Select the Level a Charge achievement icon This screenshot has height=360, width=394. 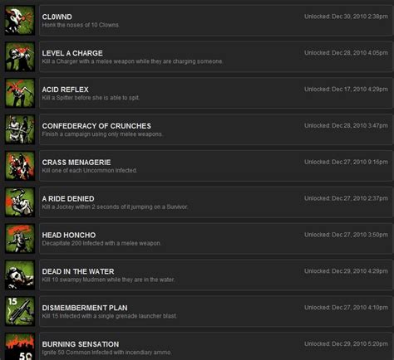click(20, 56)
